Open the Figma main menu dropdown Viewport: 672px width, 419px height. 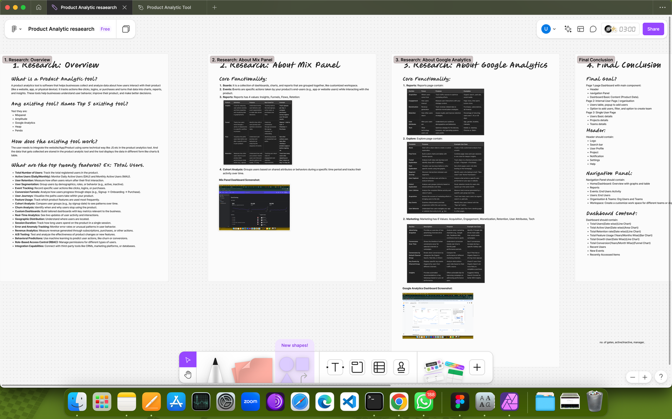[x=16, y=29]
